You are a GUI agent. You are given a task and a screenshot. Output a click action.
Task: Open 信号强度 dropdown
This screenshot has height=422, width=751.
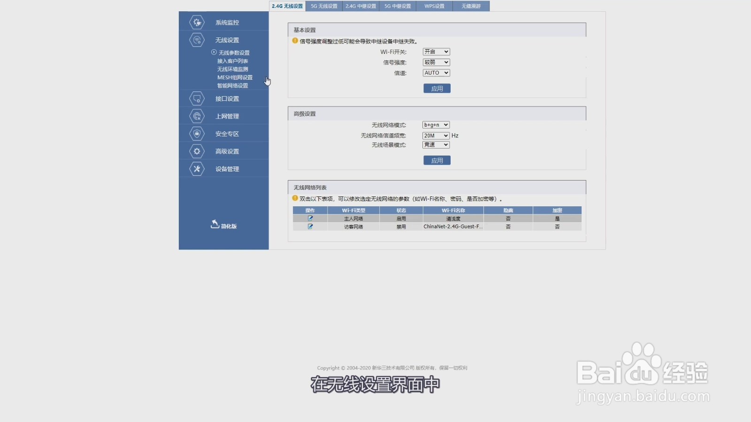436,62
